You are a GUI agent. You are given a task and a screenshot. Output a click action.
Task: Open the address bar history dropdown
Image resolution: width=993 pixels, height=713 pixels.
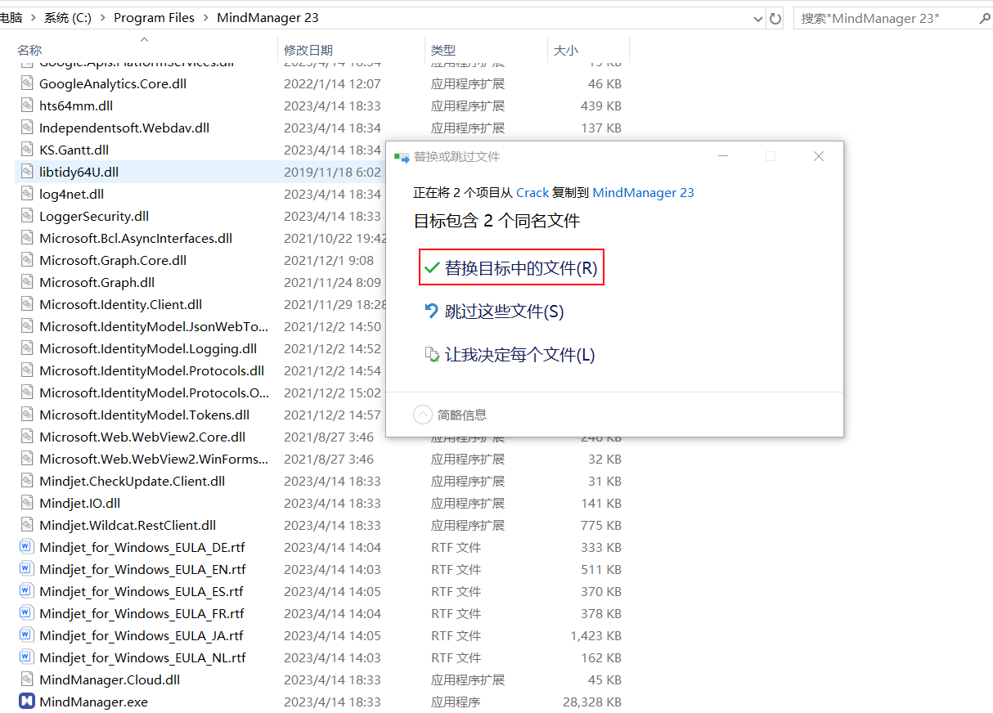[757, 18]
